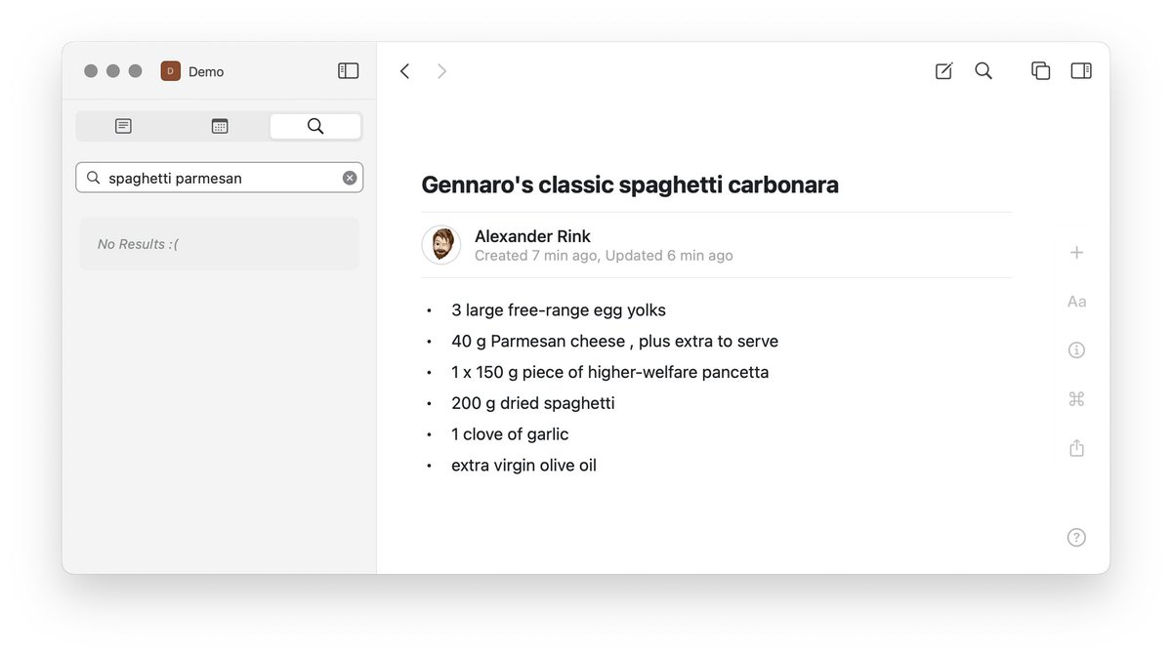Toggle the left sidebar panel icon
Screen dimensions: 1172x656
tap(349, 70)
